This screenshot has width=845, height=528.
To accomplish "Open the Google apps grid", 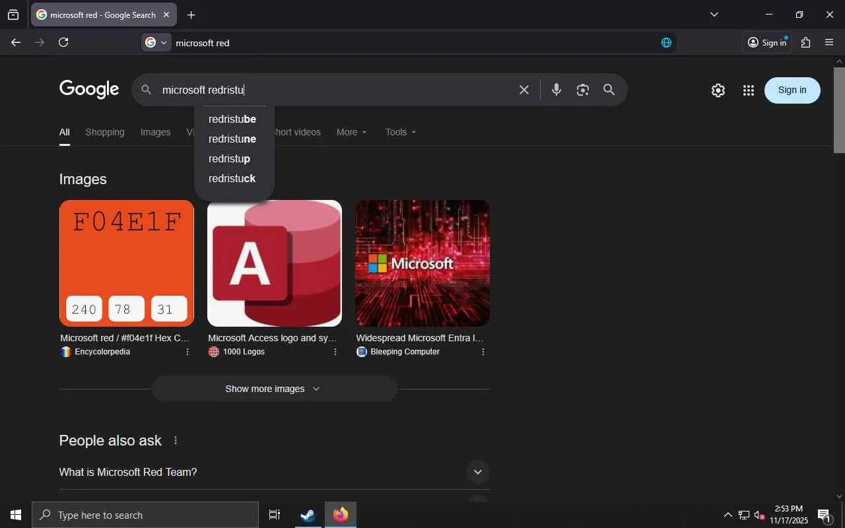I will point(748,90).
